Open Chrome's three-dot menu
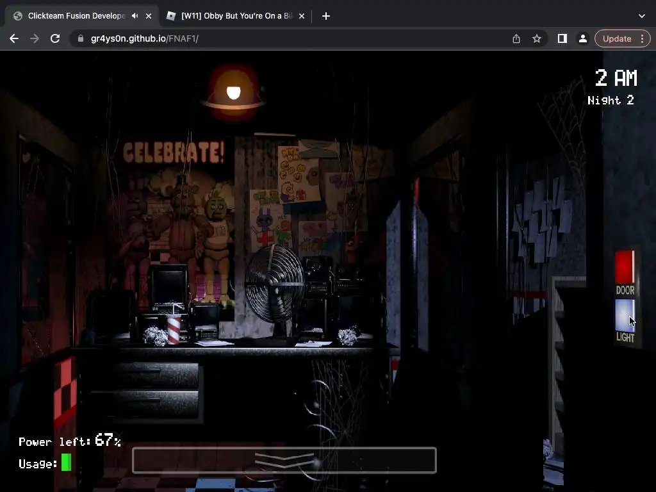The height and width of the screenshot is (492, 656). pyautogui.click(x=643, y=38)
